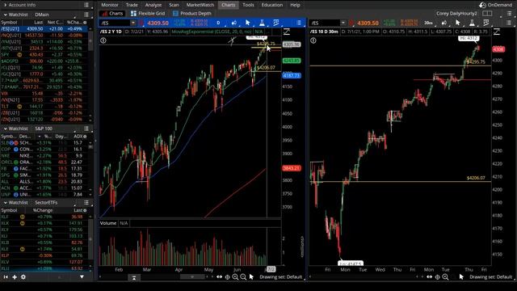517x291 pixels.
Task: Select the SPY row in watchlist
Action: click(44, 55)
